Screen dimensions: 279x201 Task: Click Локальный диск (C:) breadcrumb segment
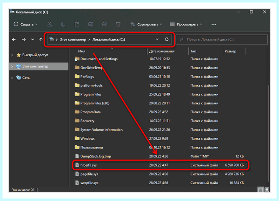(108, 39)
